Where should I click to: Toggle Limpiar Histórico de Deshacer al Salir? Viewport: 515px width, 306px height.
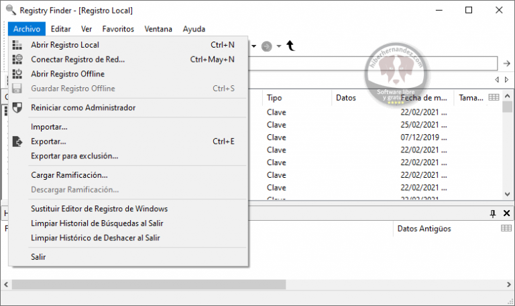click(95, 238)
